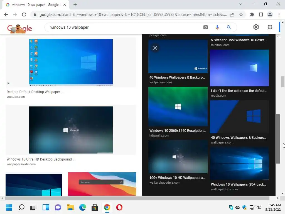Open green aurora Windows 10 2560x1440 image
This screenshot has height=214, width=285.
178,106
